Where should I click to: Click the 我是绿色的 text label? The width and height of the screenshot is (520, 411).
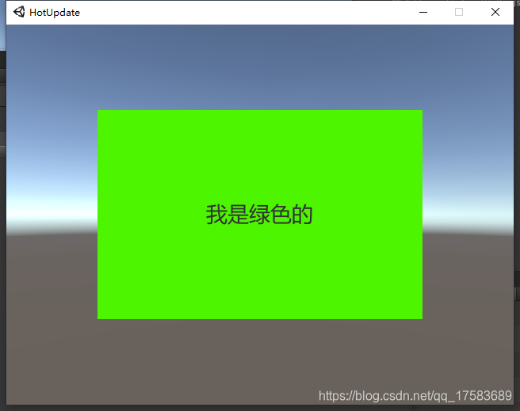tap(259, 215)
